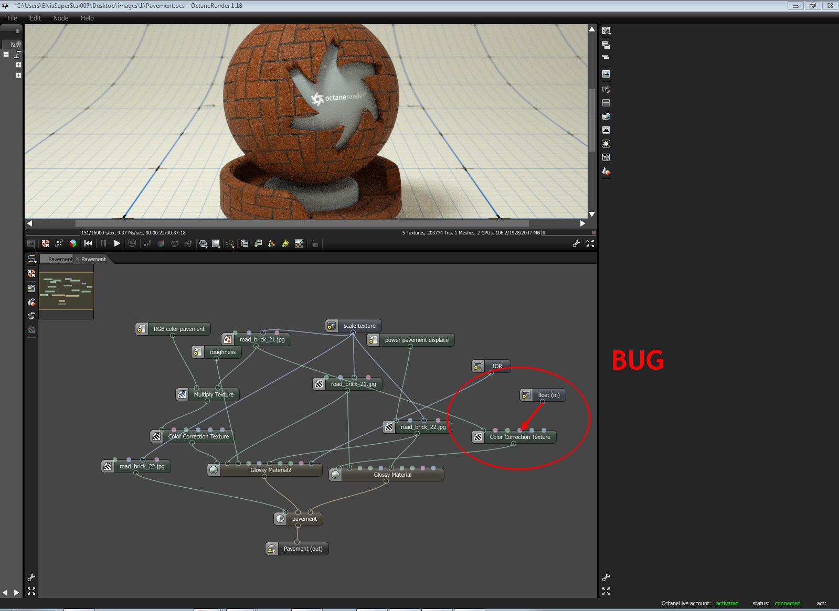Click the clipboard copy icon in render toolbar
The width and height of the screenshot is (839, 611).
pos(245,243)
